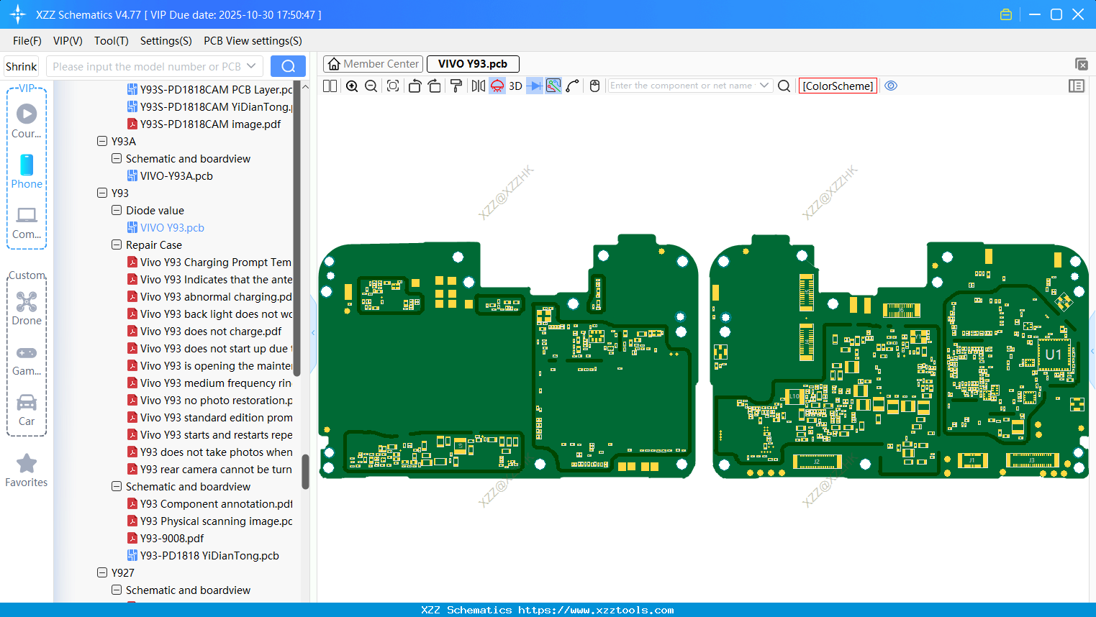Select the VIVO Y93.pcb tab
Image resolution: width=1096 pixels, height=617 pixels.
pos(473,64)
